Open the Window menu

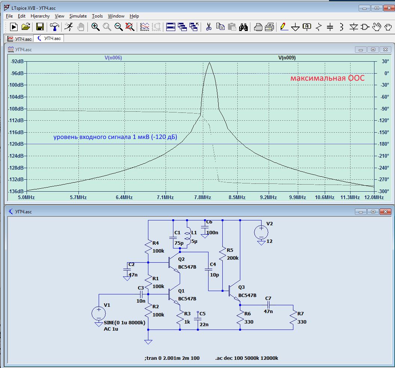click(116, 16)
